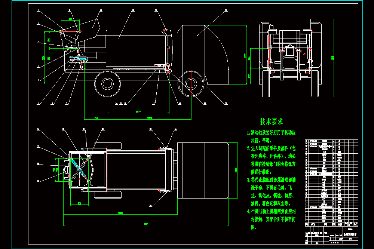This screenshot has height=249, width=374.
Task: Pick the line "油污、着色剂和灰尘等。"
Action: (x=271, y=203)
